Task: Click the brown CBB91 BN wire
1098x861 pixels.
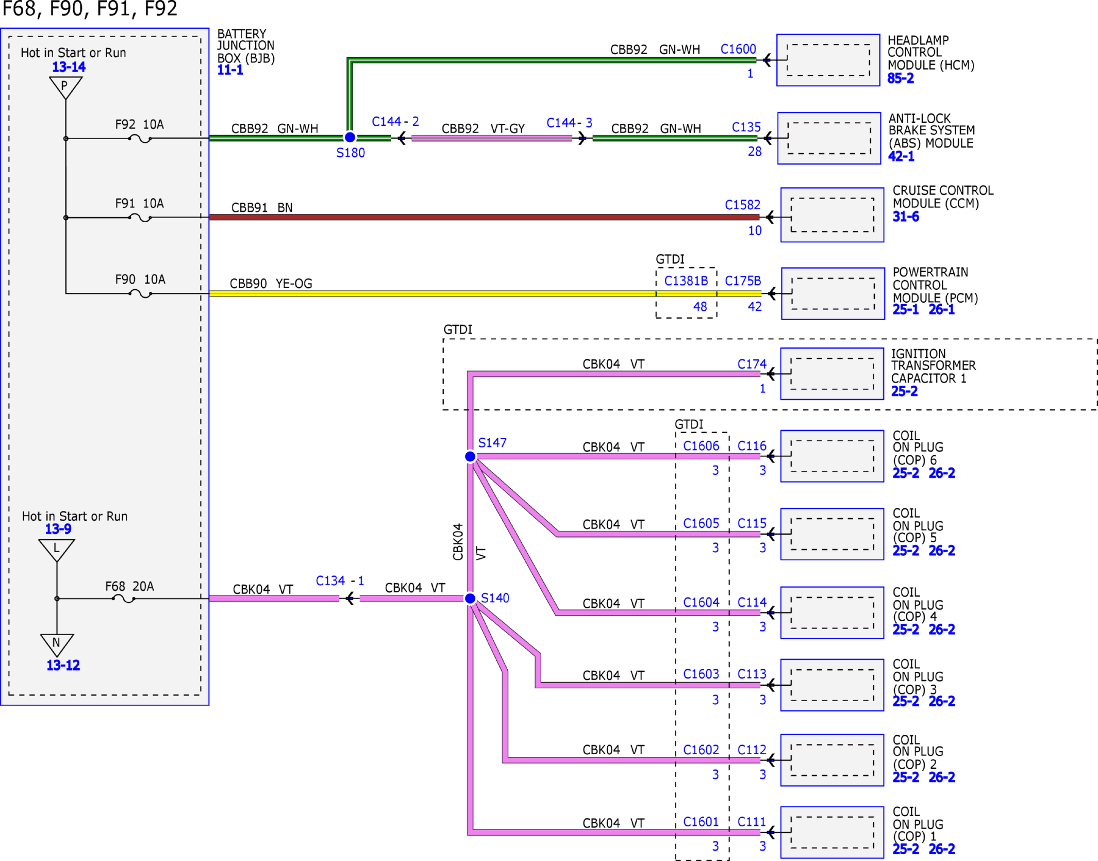Action: click(x=485, y=217)
